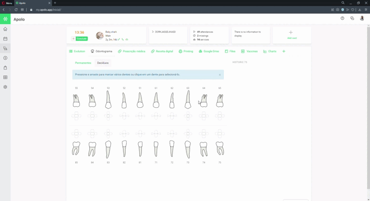Switch to Permanentes teeth view
Screen dimensions: 370x201
(83, 63)
